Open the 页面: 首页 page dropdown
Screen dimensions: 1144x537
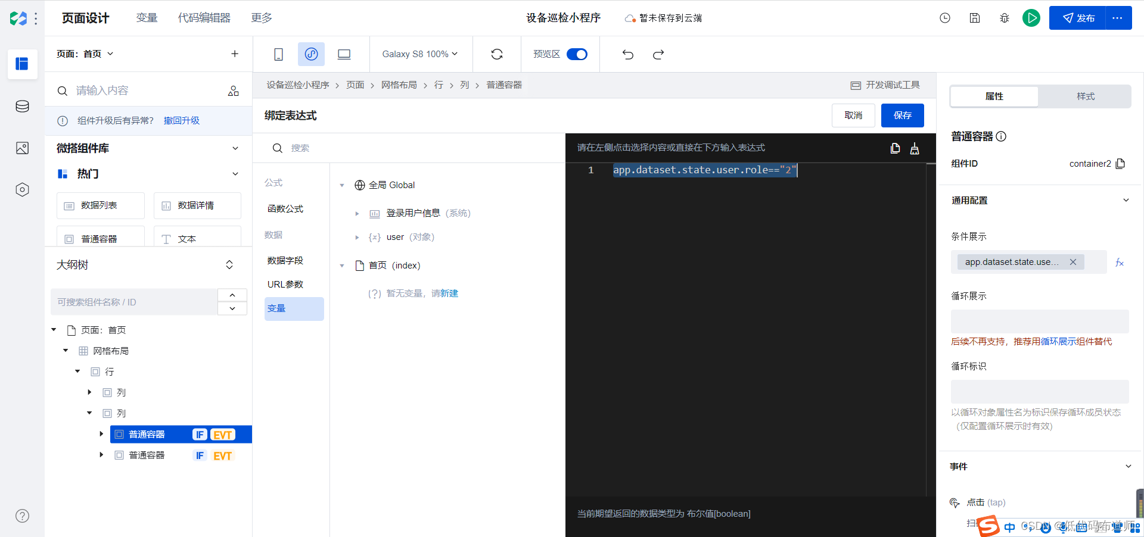click(85, 54)
